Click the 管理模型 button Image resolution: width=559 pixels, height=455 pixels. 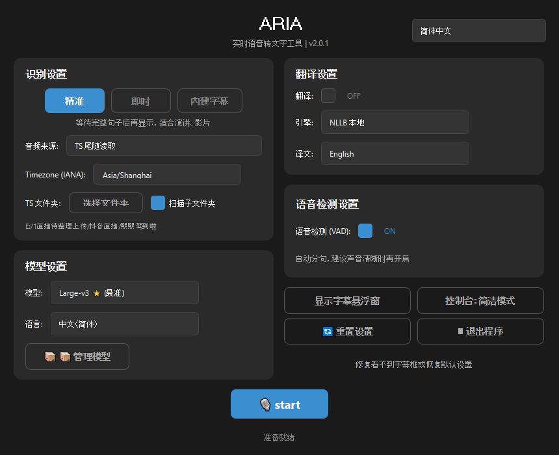coord(77,357)
